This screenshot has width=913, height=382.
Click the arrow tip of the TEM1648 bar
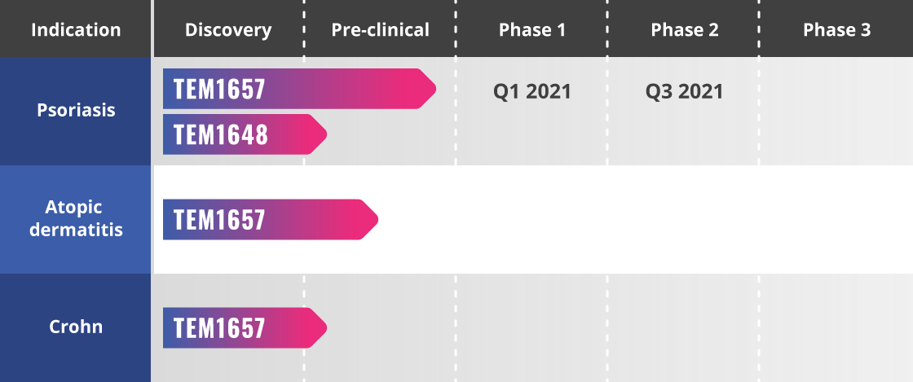(x=319, y=134)
